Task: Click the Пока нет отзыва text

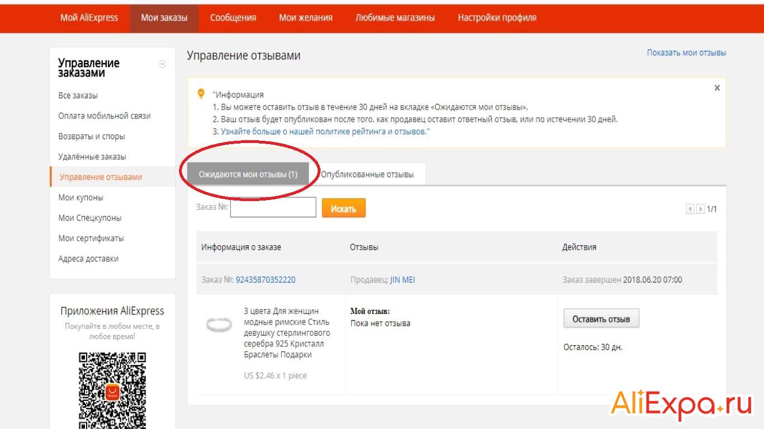Action: tap(380, 323)
